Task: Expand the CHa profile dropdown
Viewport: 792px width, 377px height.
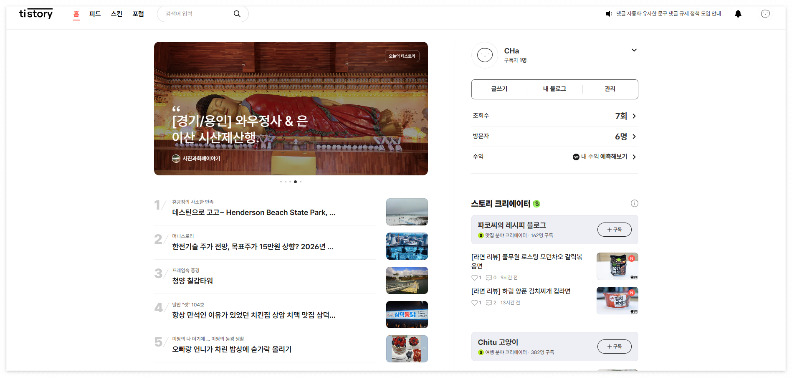Action: (x=634, y=50)
